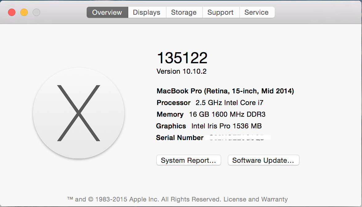Launch Software Update
This screenshot has width=362, height=207.
(x=263, y=160)
